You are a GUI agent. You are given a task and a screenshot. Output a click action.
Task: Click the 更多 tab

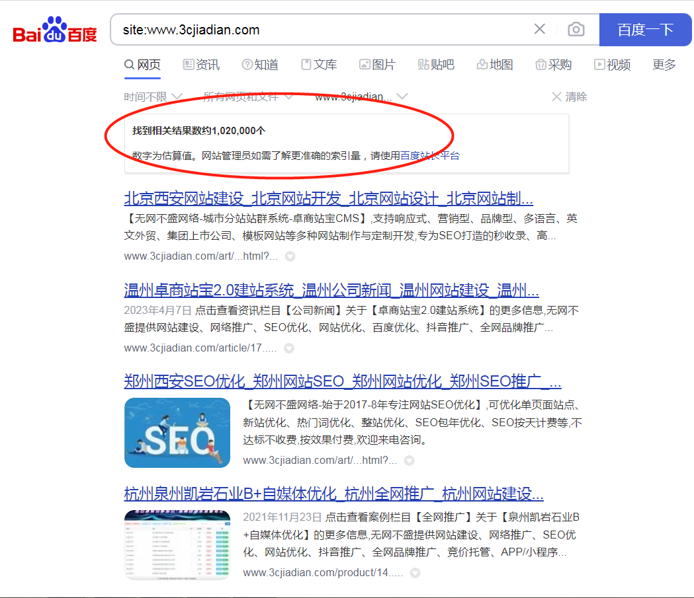click(x=664, y=65)
